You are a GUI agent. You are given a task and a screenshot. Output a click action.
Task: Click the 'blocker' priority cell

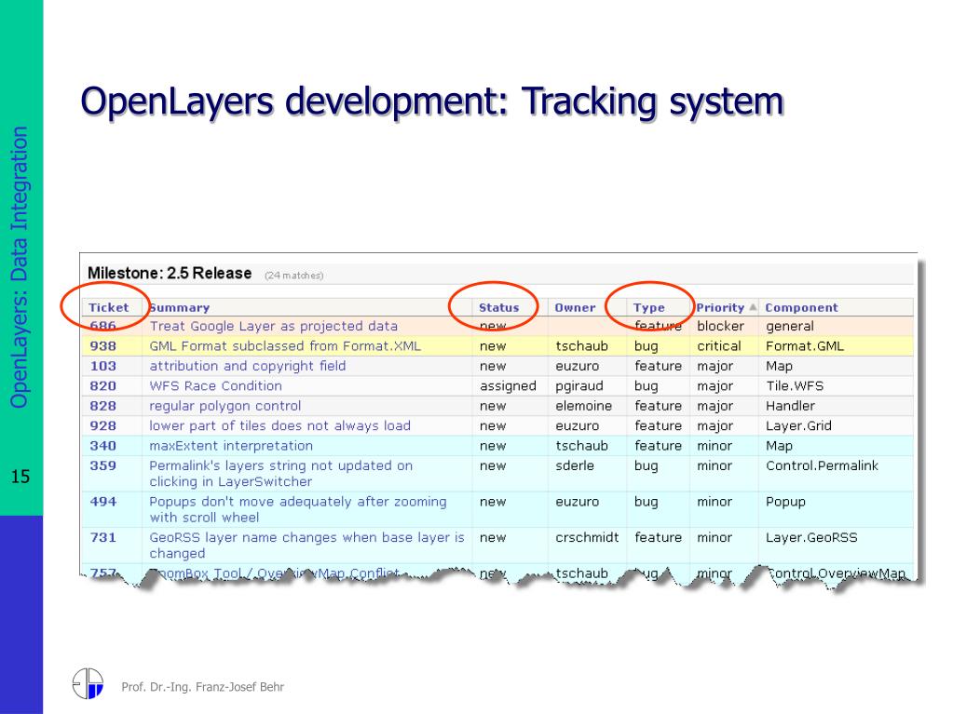720,326
